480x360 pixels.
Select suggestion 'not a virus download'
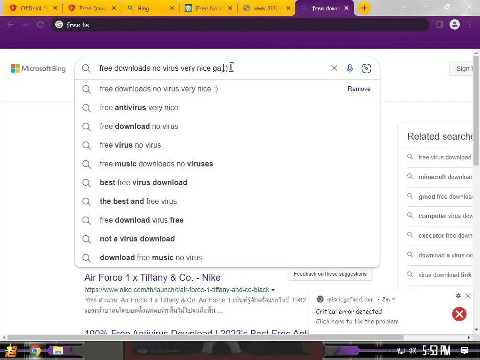[x=227, y=239]
